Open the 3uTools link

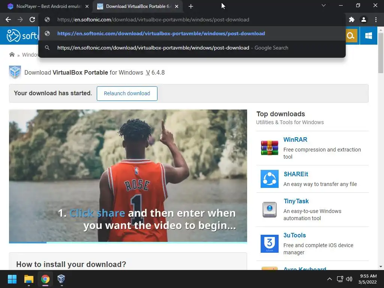coord(295,235)
